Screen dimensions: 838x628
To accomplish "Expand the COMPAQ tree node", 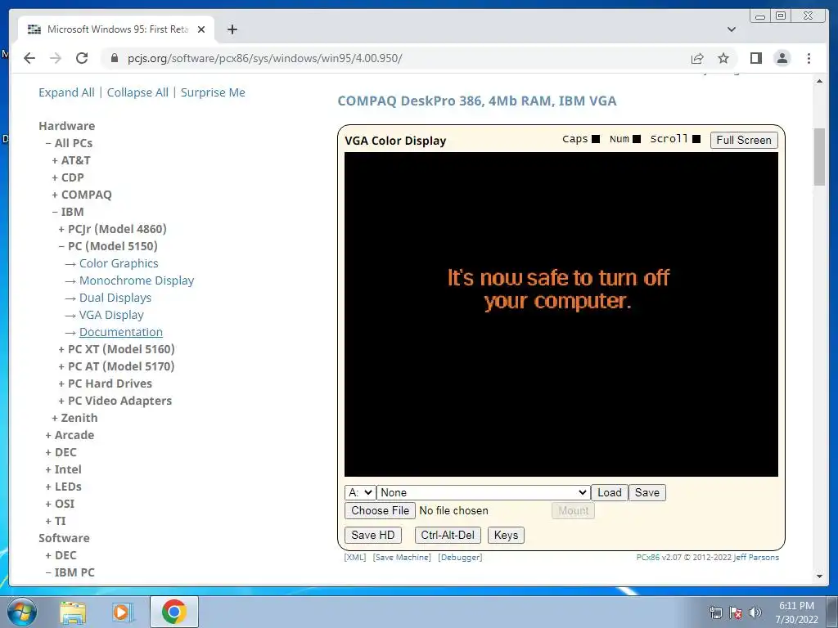I will point(82,195).
